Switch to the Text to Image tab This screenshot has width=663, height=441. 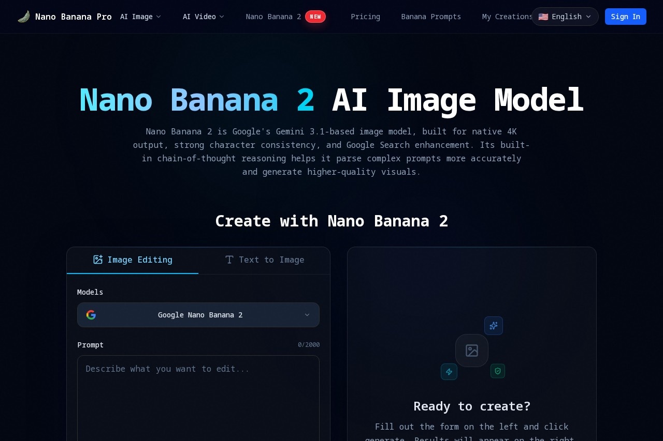(x=265, y=260)
